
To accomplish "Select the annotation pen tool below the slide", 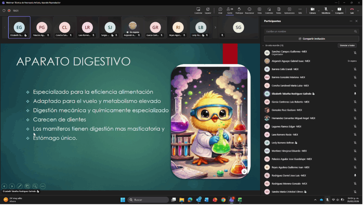I will click(20, 186).
